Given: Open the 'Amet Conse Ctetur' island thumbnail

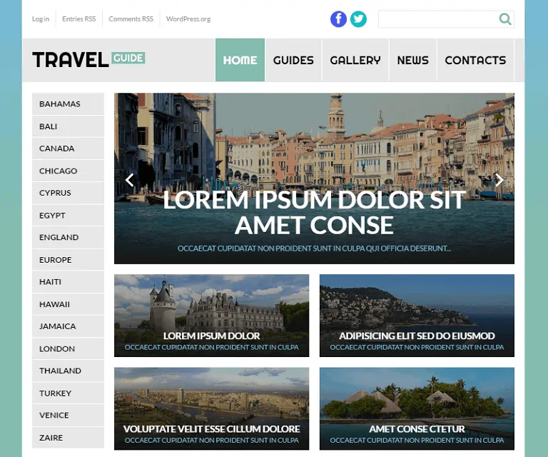Looking at the screenshot, I should click(417, 408).
